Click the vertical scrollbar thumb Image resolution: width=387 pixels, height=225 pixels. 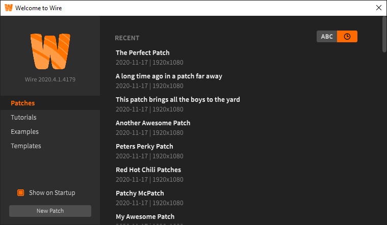click(384, 34)
